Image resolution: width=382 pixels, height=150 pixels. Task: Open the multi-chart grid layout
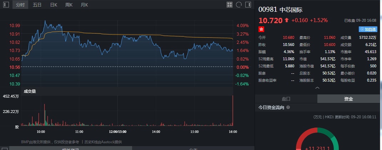pyautogui.click(x=230, y=5)
